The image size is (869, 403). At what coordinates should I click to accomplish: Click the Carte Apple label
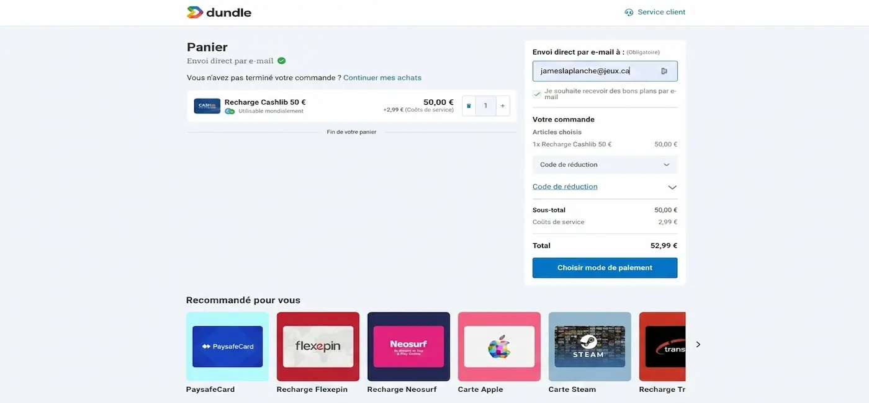pos(480,389)
